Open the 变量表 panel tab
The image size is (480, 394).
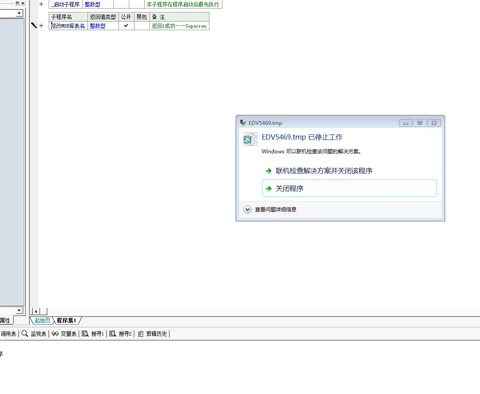point(64,334)
